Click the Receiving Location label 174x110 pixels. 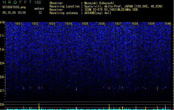click(64, 6)
